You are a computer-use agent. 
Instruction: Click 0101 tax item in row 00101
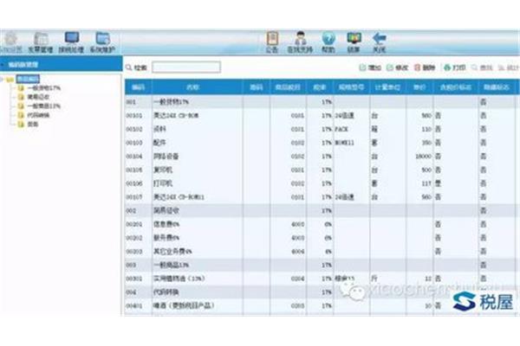click(297, 116)
